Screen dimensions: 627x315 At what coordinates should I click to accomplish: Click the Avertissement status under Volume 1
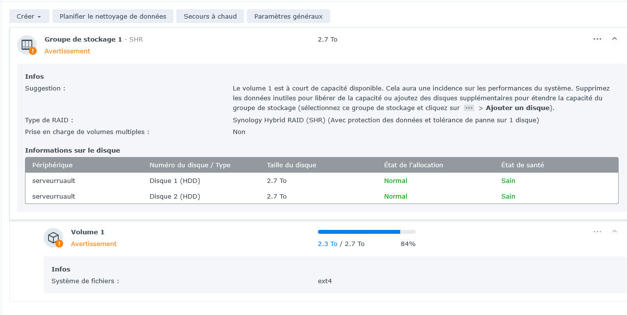(x=94, y=244)
